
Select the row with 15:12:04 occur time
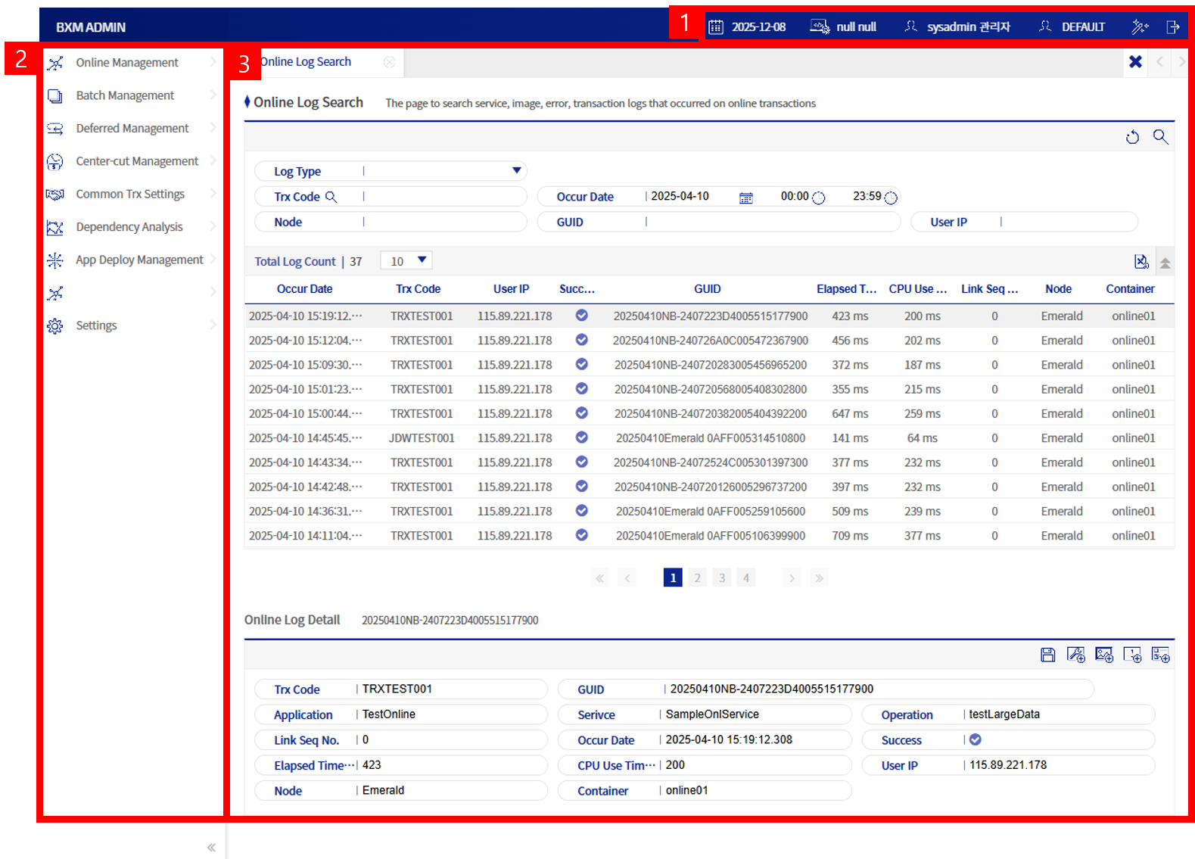709,341
